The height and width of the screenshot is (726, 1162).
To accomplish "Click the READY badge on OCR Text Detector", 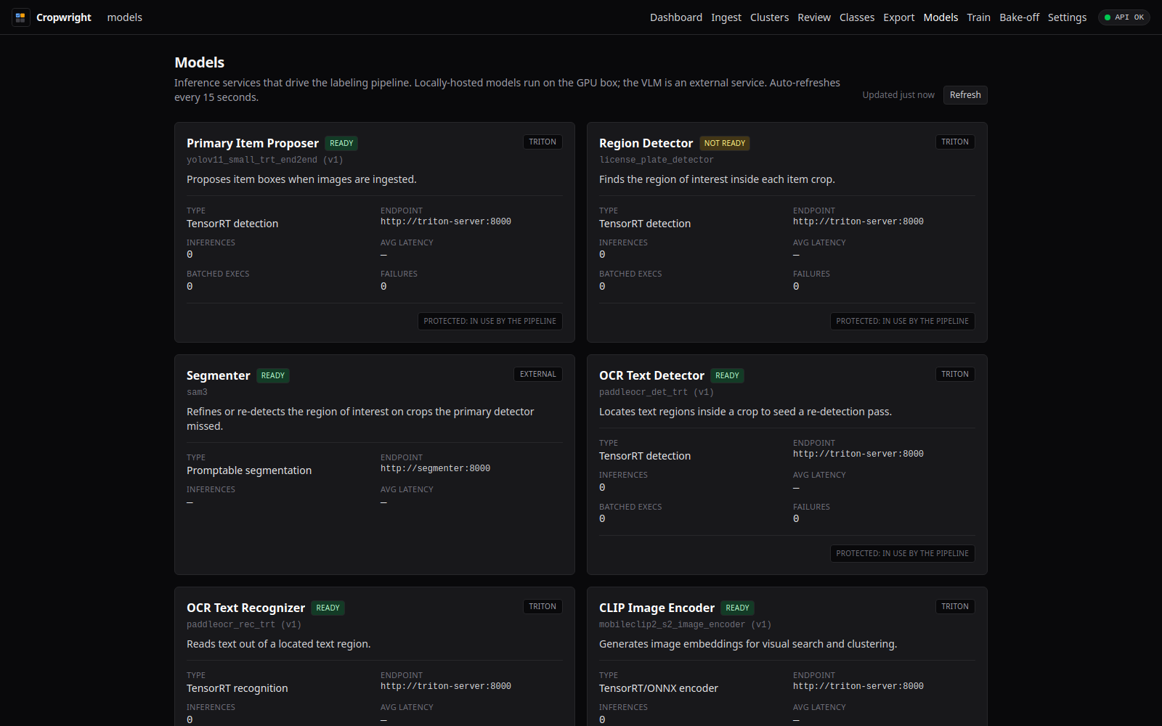I will point(727,376).
